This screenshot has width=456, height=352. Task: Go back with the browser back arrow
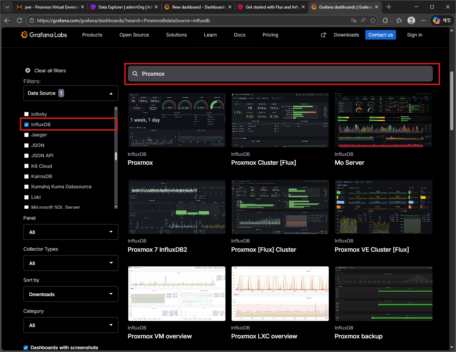coord(7,20)
